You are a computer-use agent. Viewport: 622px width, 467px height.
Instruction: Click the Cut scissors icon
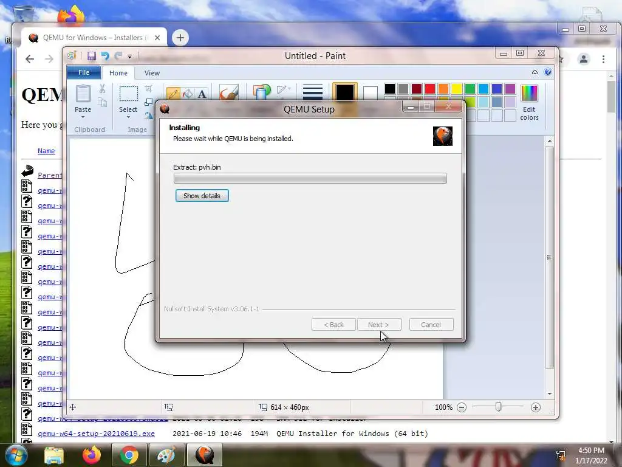(x=102, y=89)
